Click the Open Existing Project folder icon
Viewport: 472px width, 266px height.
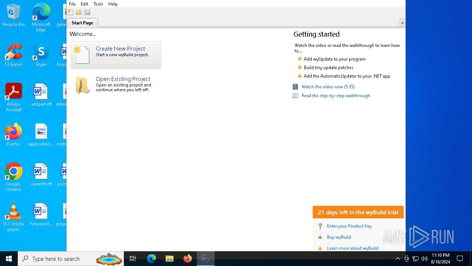[x=83, y=85]
